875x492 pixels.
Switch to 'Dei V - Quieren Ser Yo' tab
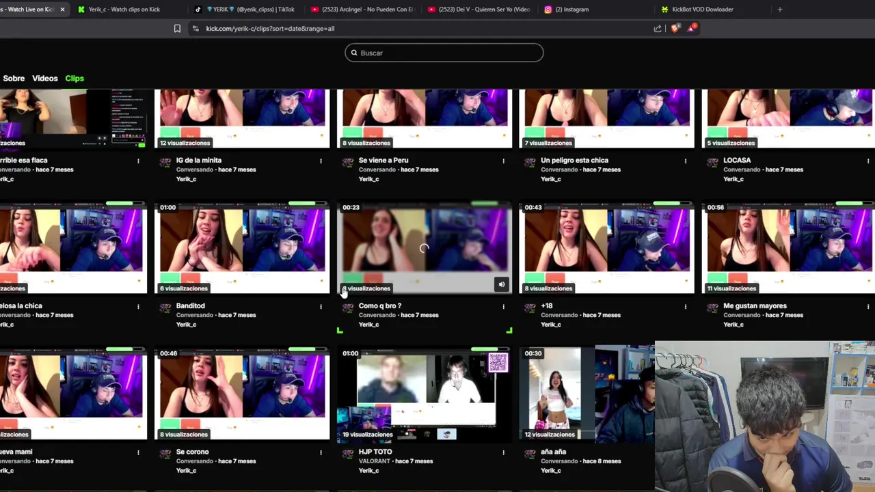coord(479,10)
